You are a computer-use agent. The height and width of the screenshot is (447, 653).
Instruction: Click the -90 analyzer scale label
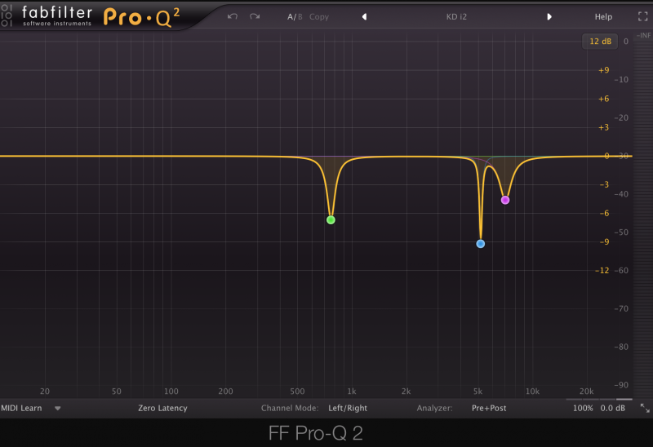(621, 385)
